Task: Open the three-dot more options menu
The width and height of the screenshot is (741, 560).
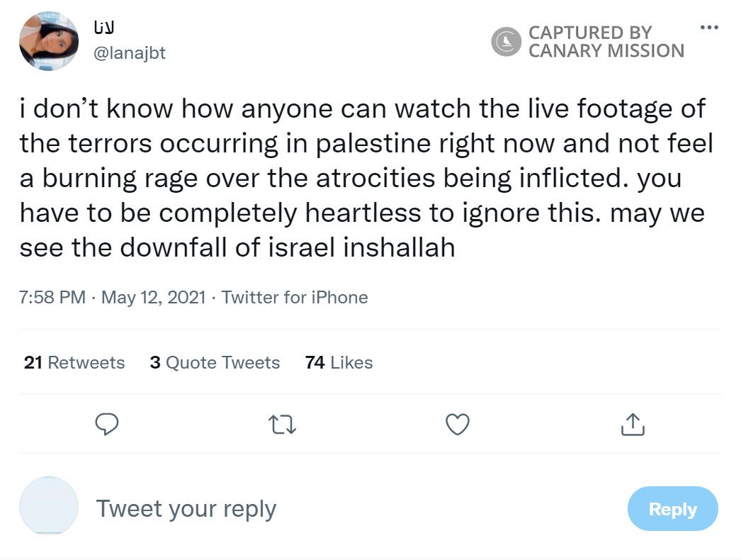Action: [708, 28]
